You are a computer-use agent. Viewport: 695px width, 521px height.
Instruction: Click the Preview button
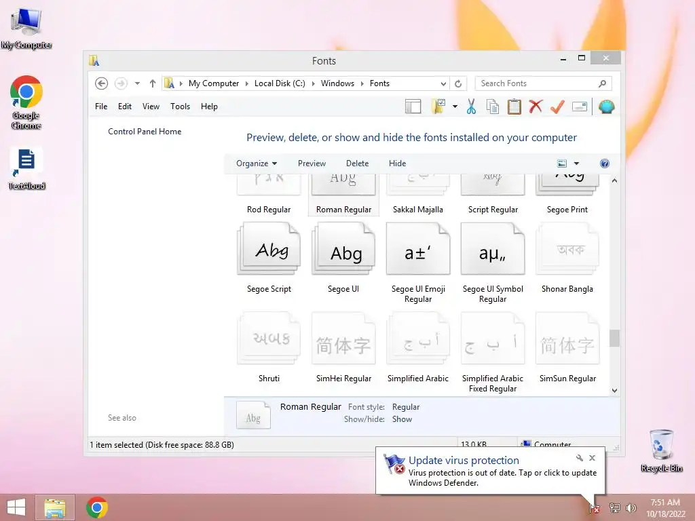[x=312, y=163]
